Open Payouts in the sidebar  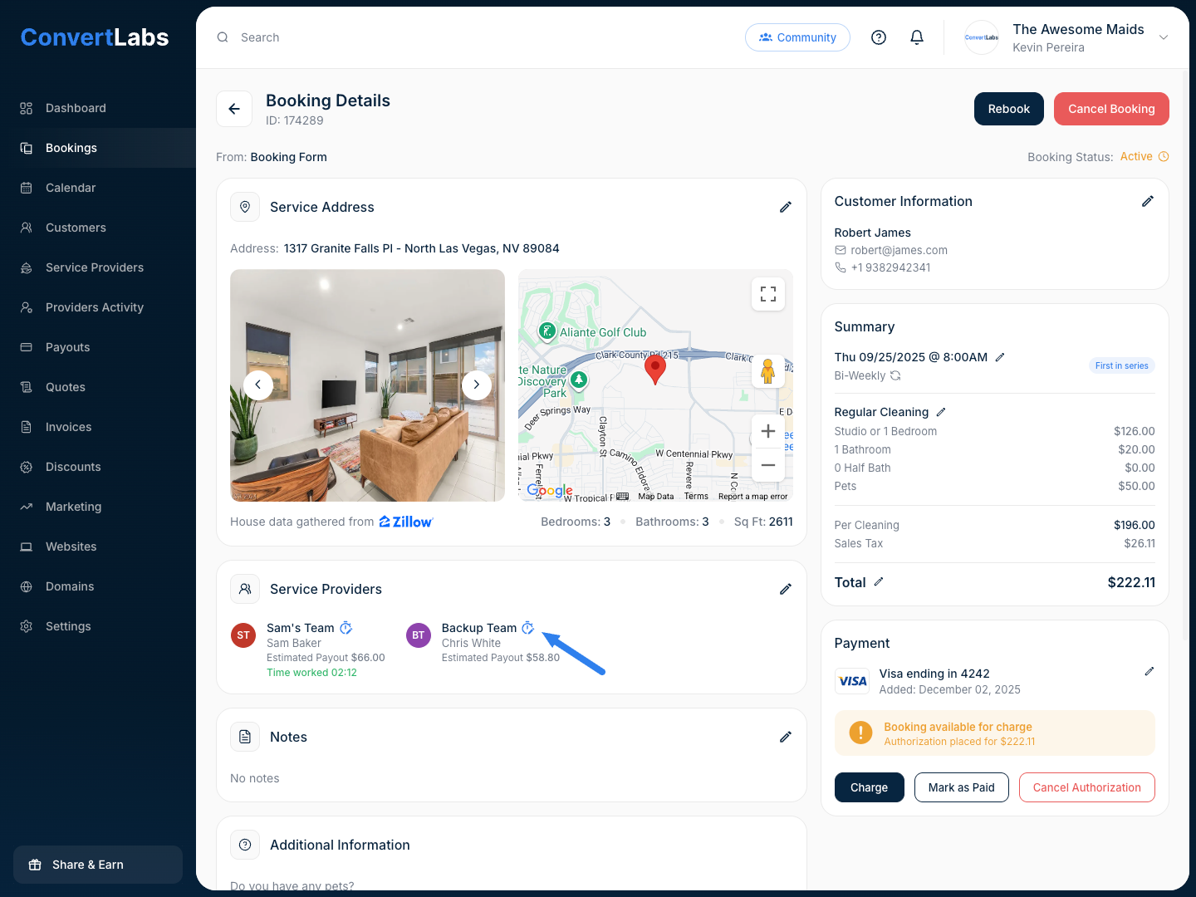pyautogui.click(x=98, y=347)
